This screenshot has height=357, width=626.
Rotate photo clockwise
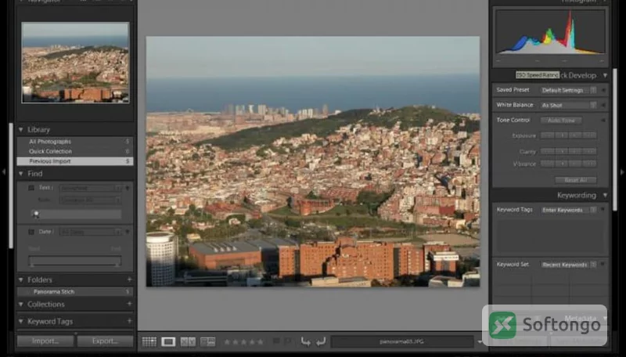click(321, 342)
